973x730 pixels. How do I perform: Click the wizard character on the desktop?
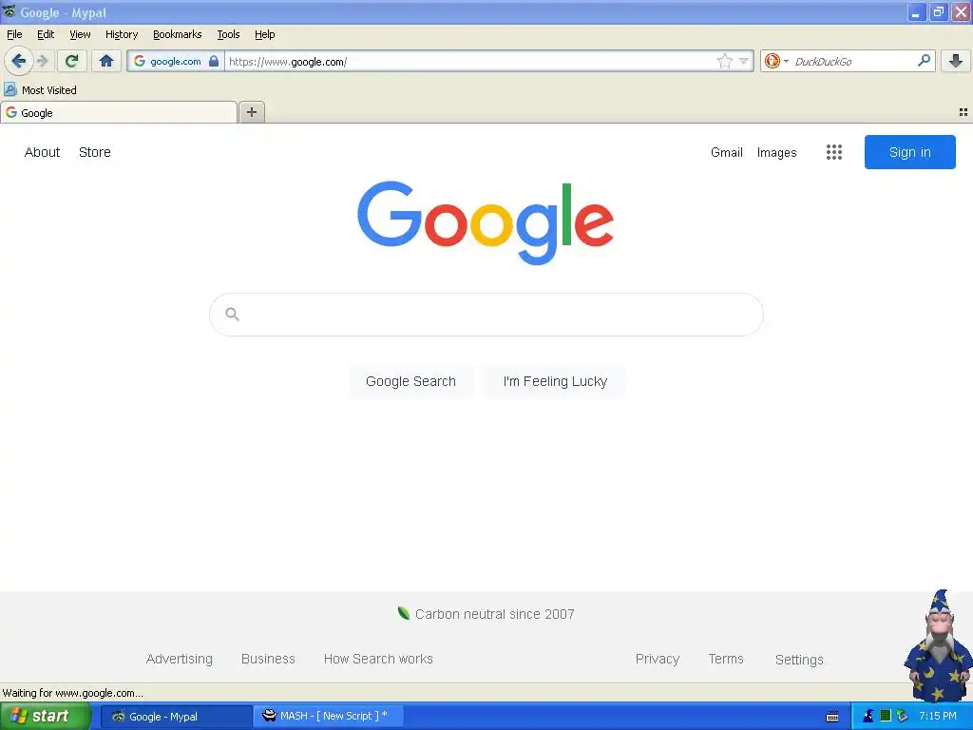pyautogui.click(x=938, y=645)
